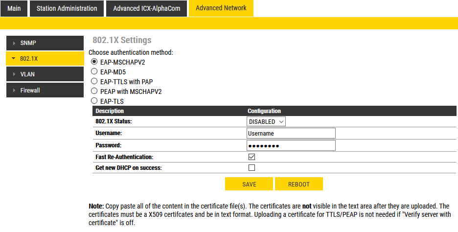Go to Advanced ICX-AlphaCom tab
458x232 pixels.
click(146, 8)
